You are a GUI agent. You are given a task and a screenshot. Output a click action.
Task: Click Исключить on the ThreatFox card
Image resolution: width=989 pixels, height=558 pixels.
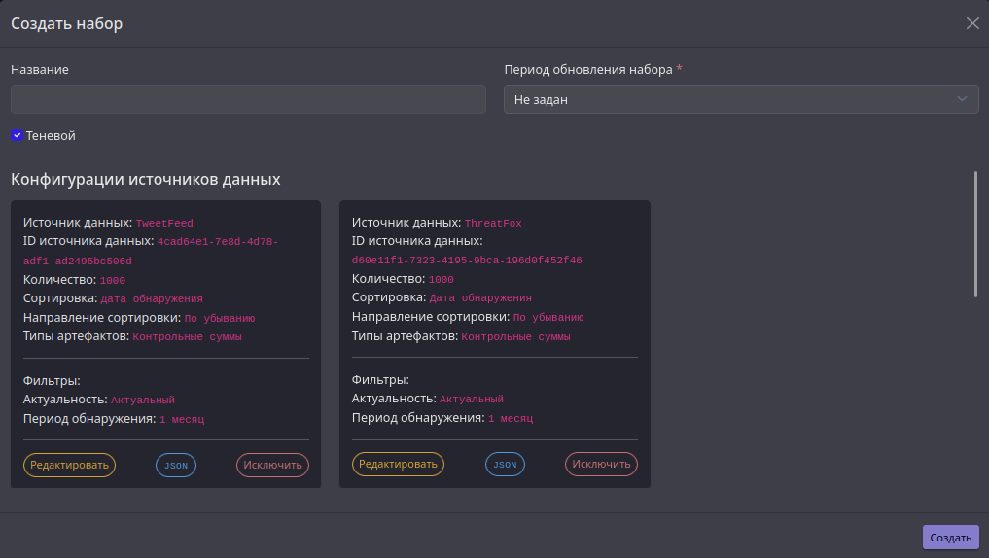601,466
